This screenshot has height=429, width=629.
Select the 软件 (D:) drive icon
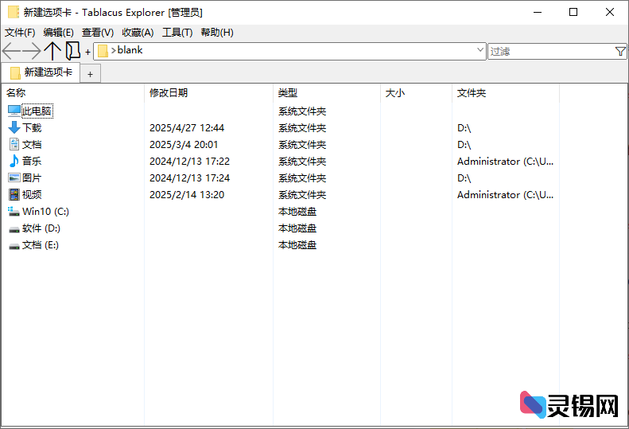coord(14,229)
